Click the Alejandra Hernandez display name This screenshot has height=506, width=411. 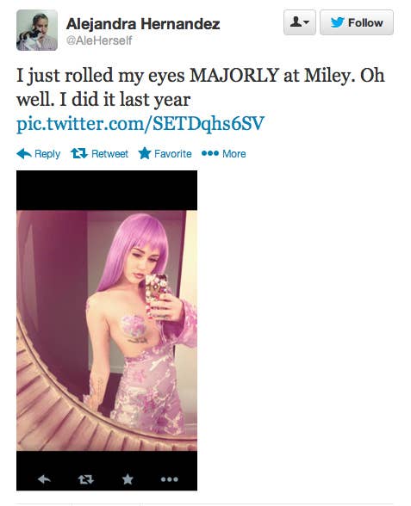click(143, 24)
